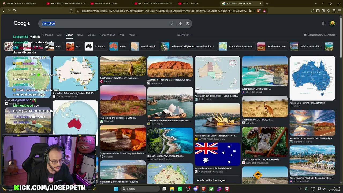This screenshot has width=343, height=193.
Task: Go back to the previous page
Action: 3,11
